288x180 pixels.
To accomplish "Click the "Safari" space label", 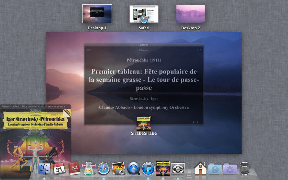I will [x=144, y=28].
